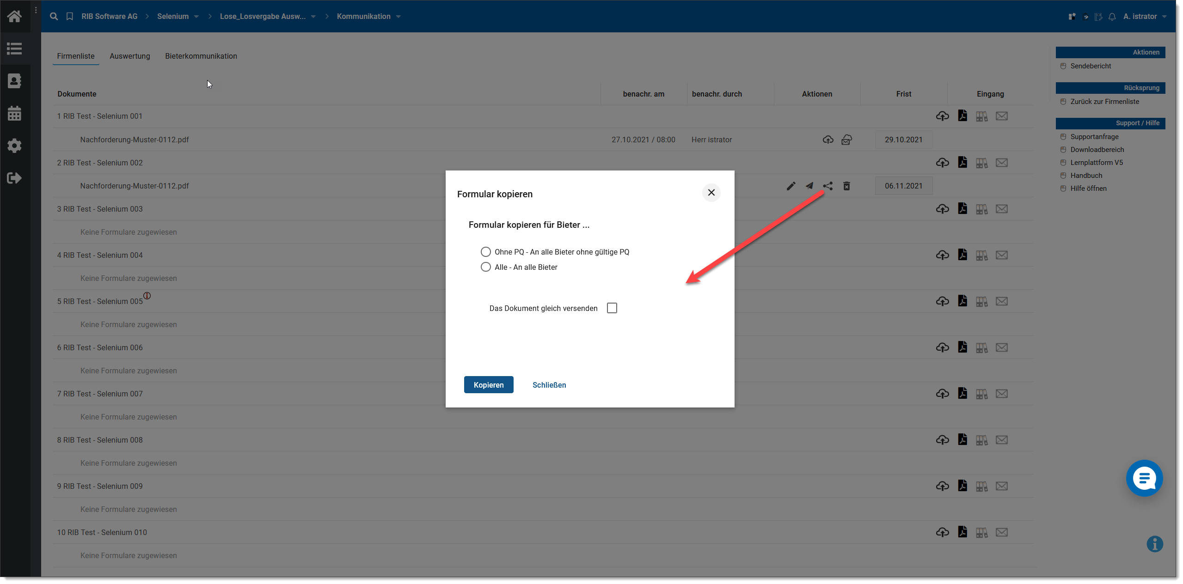
Task: Click the PDF icon for RIB Test - Selenium 003
Action: pos(962,208)
